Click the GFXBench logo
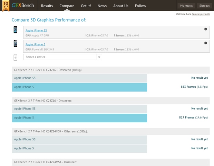Image resolution: width=214 pixels, height=166 pixels. pos(23,6)
